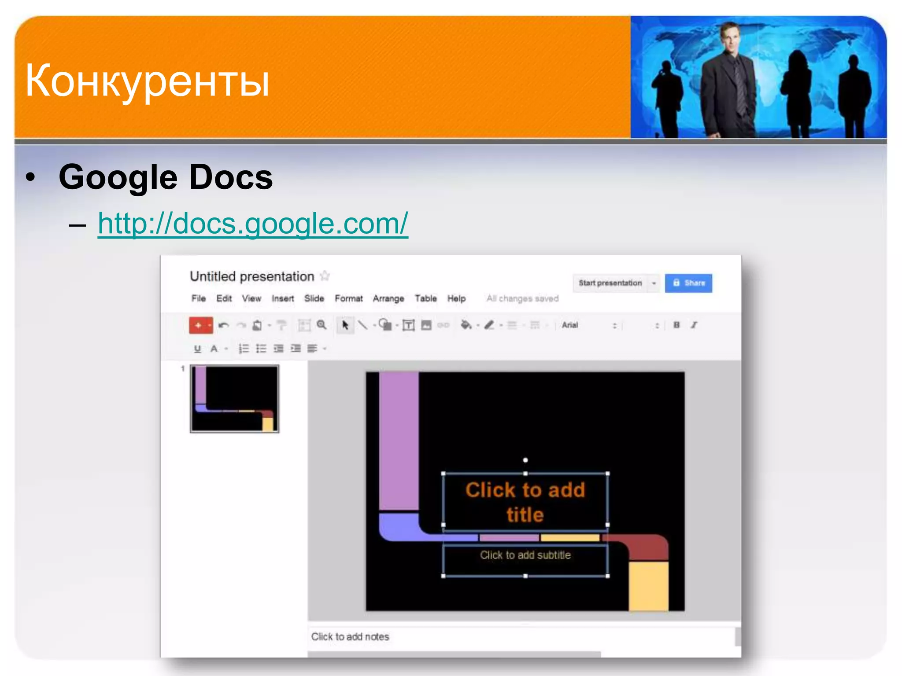902x676 pixels.
Task: Click the Bulleted list icon
Action: coord(261,349)
